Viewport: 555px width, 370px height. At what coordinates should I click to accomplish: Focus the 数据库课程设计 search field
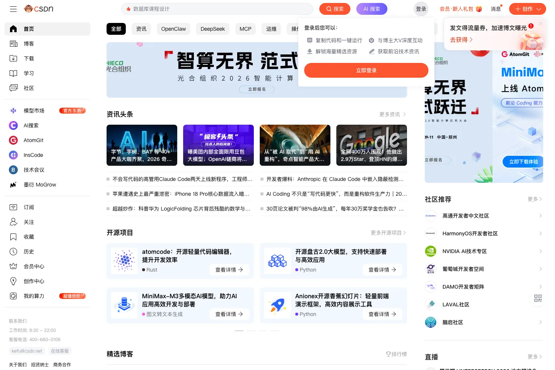(217, 9)
